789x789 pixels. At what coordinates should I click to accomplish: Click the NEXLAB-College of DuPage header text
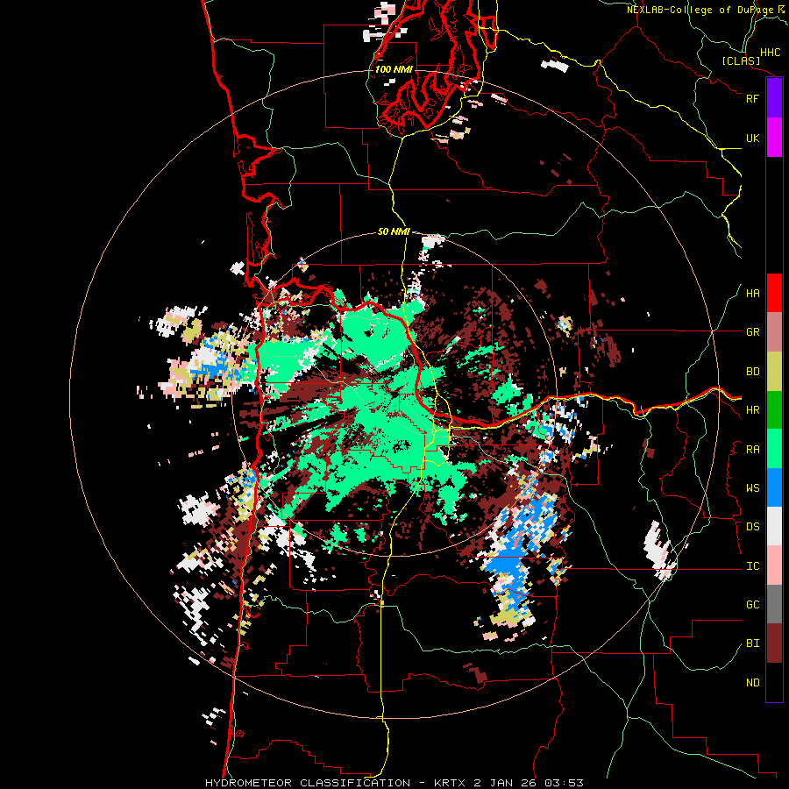[x=700, y=10]
